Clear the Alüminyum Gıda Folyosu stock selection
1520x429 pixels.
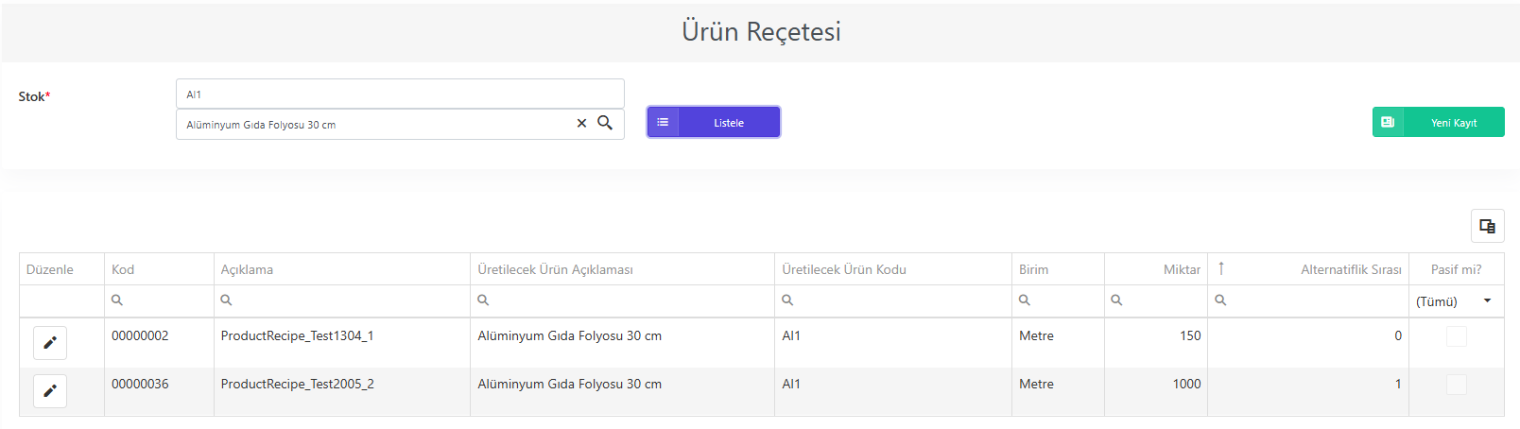point(581,124)
